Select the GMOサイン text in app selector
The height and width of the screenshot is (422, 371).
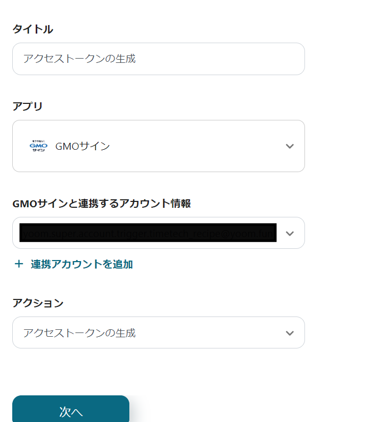tap(83, 146)
